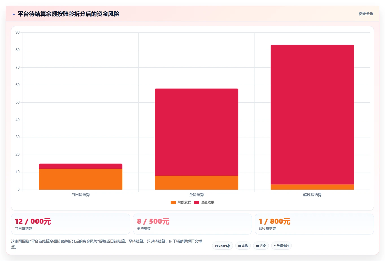This screenshot has height=261, width=385.
Task: Click the red segment of the 至待结算 bar
Action: (x=196, y=132)
